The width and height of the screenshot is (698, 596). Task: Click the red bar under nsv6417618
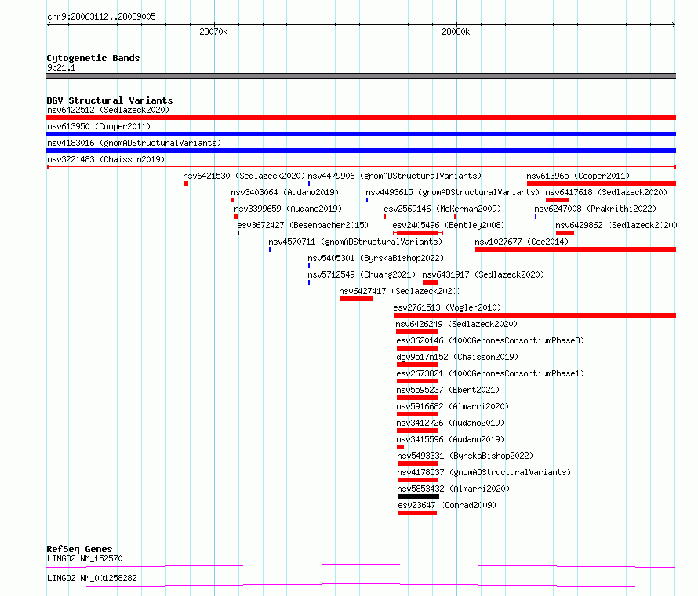click(x=558, y=200)
